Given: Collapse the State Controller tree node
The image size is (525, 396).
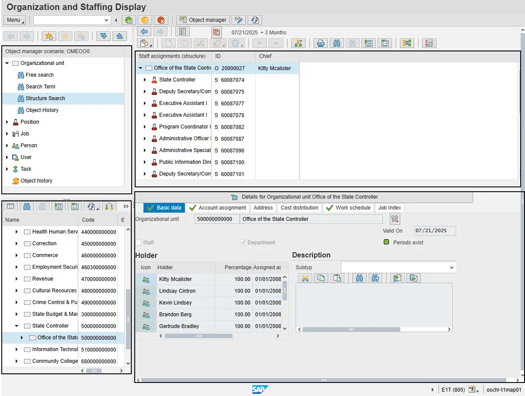Looking at the screenshot, I should [17, 326].
